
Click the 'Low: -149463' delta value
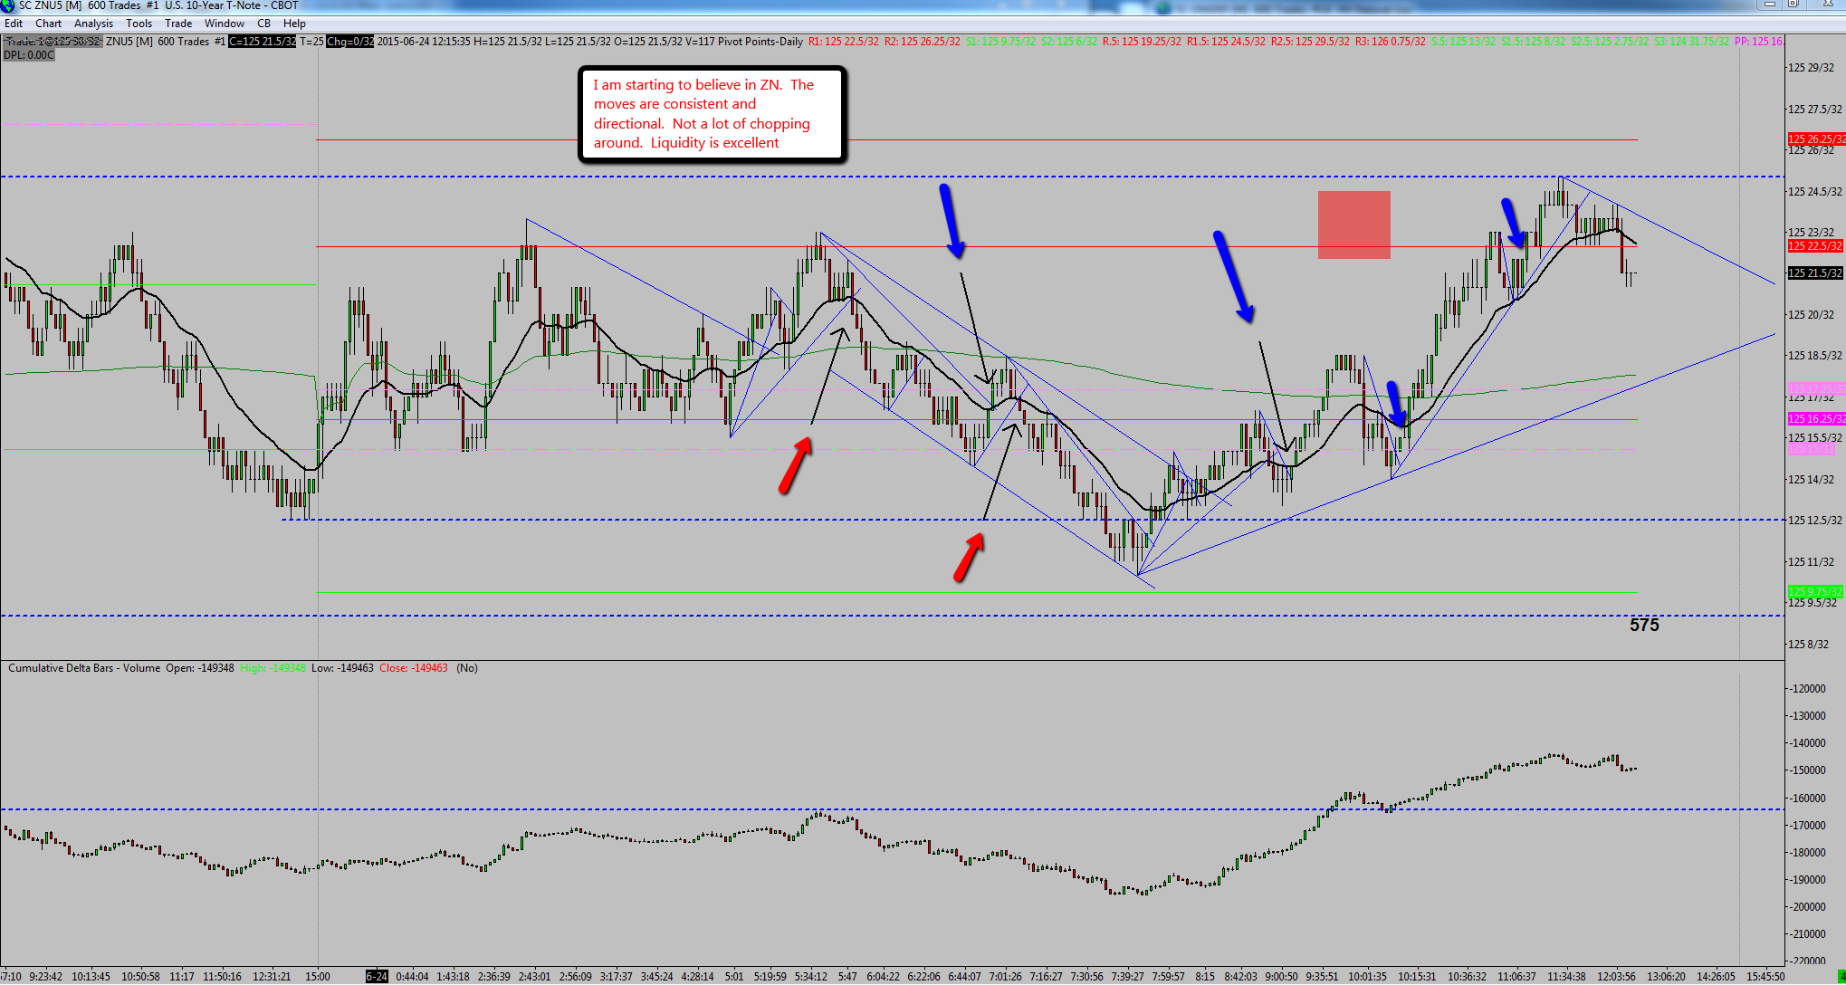click(x=342, y=668)
